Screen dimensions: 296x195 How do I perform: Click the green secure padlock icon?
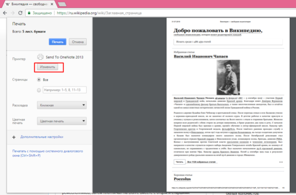tap(29, 13)
